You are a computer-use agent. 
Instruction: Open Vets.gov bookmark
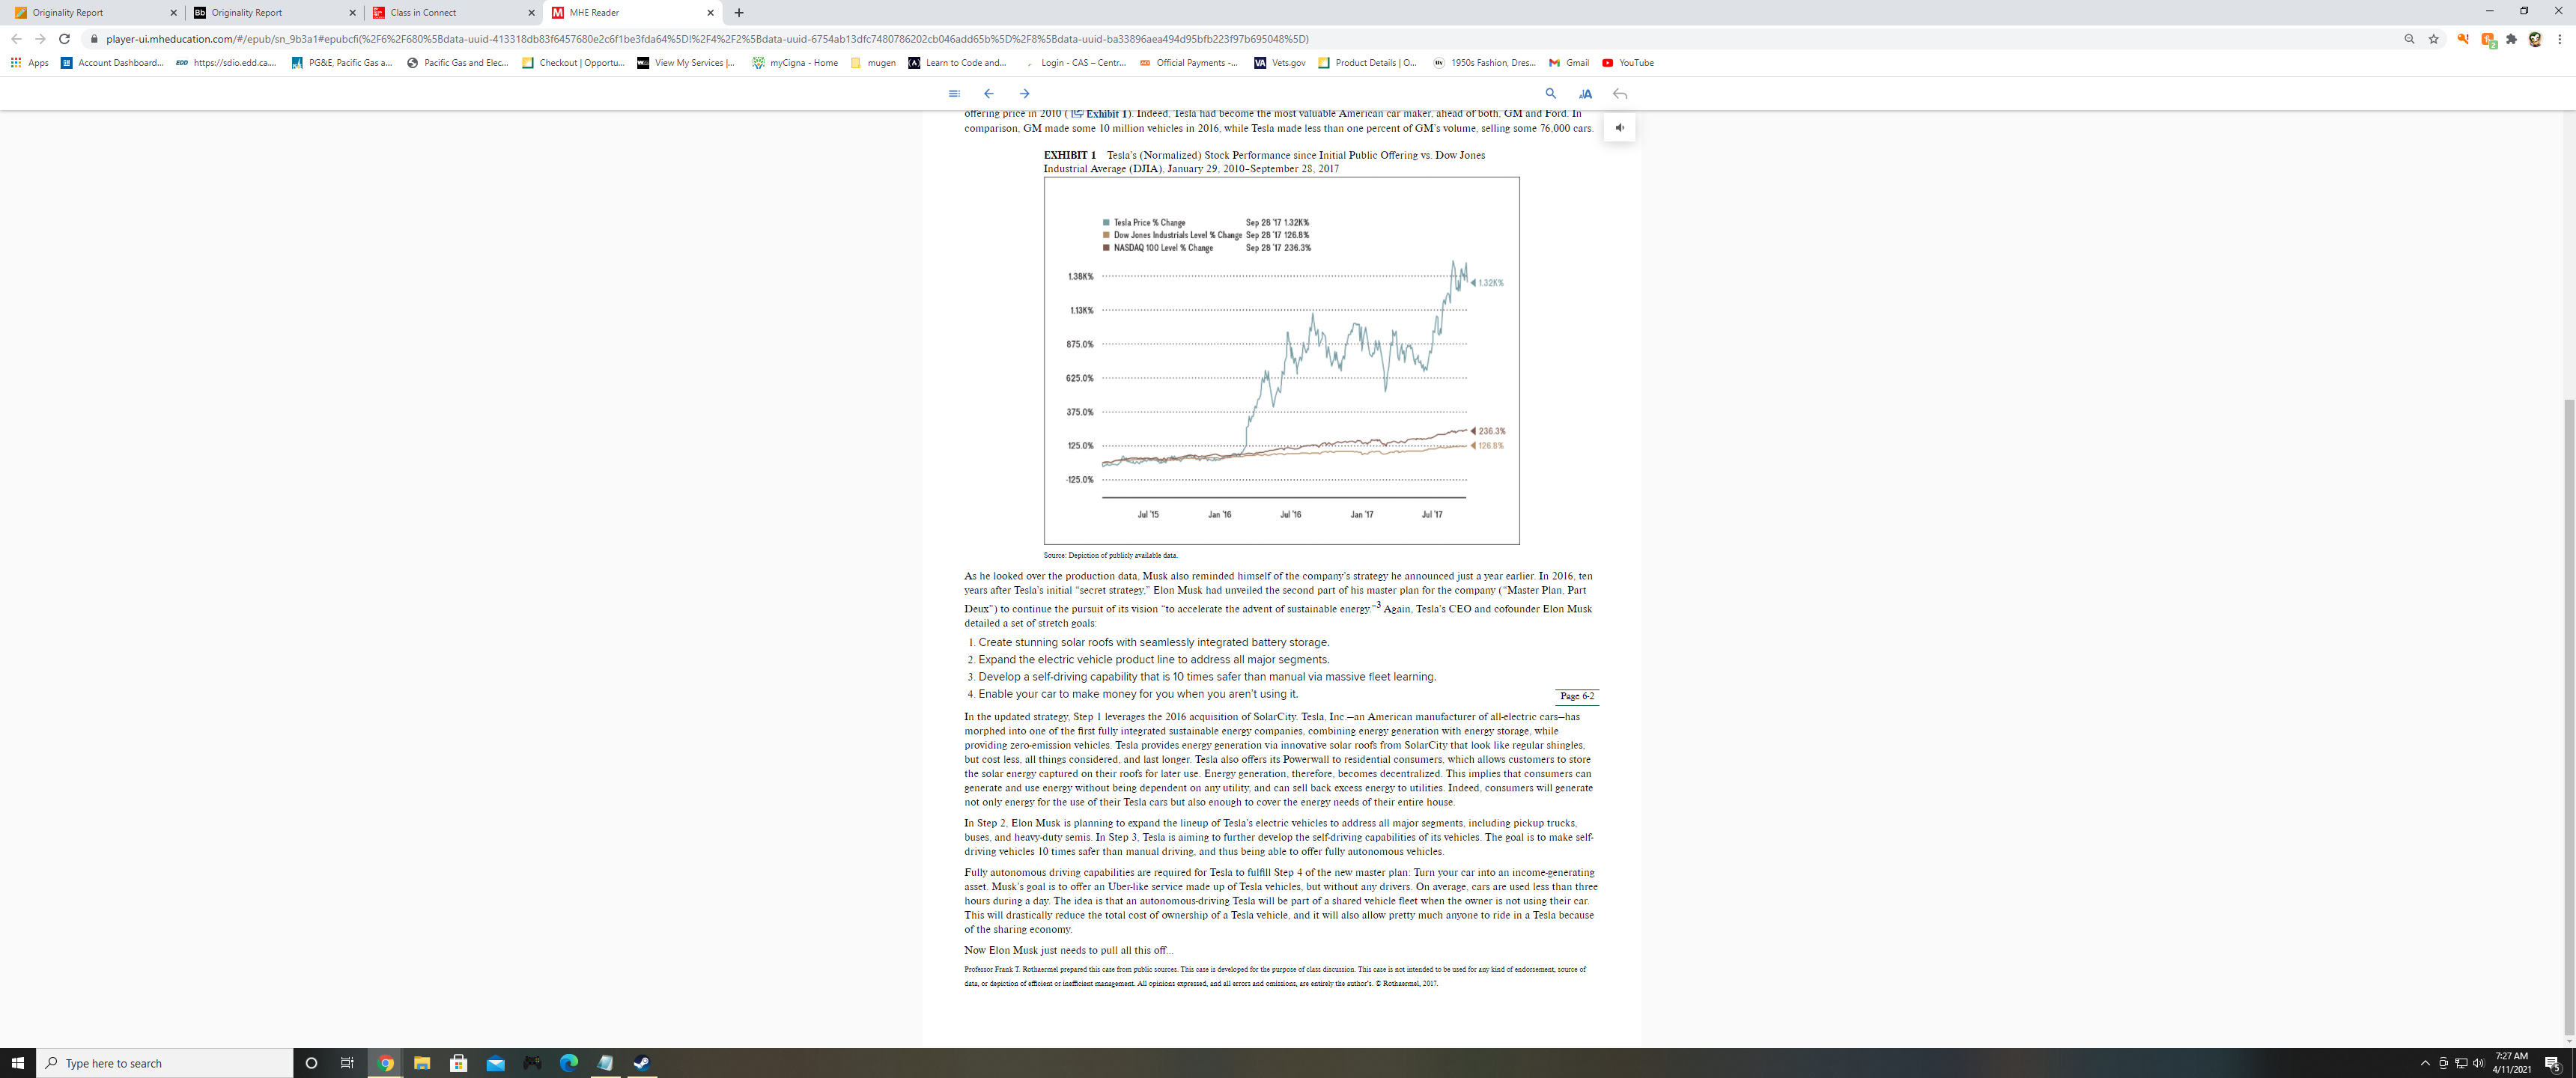[1280, 63]
